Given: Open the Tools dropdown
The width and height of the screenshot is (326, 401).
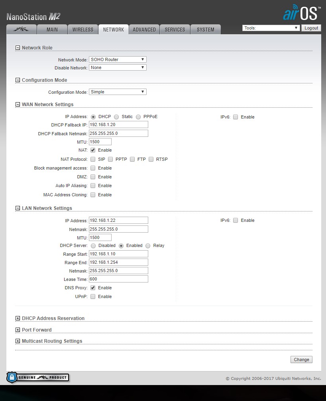Looking at the screenshot, I should 271,28.
